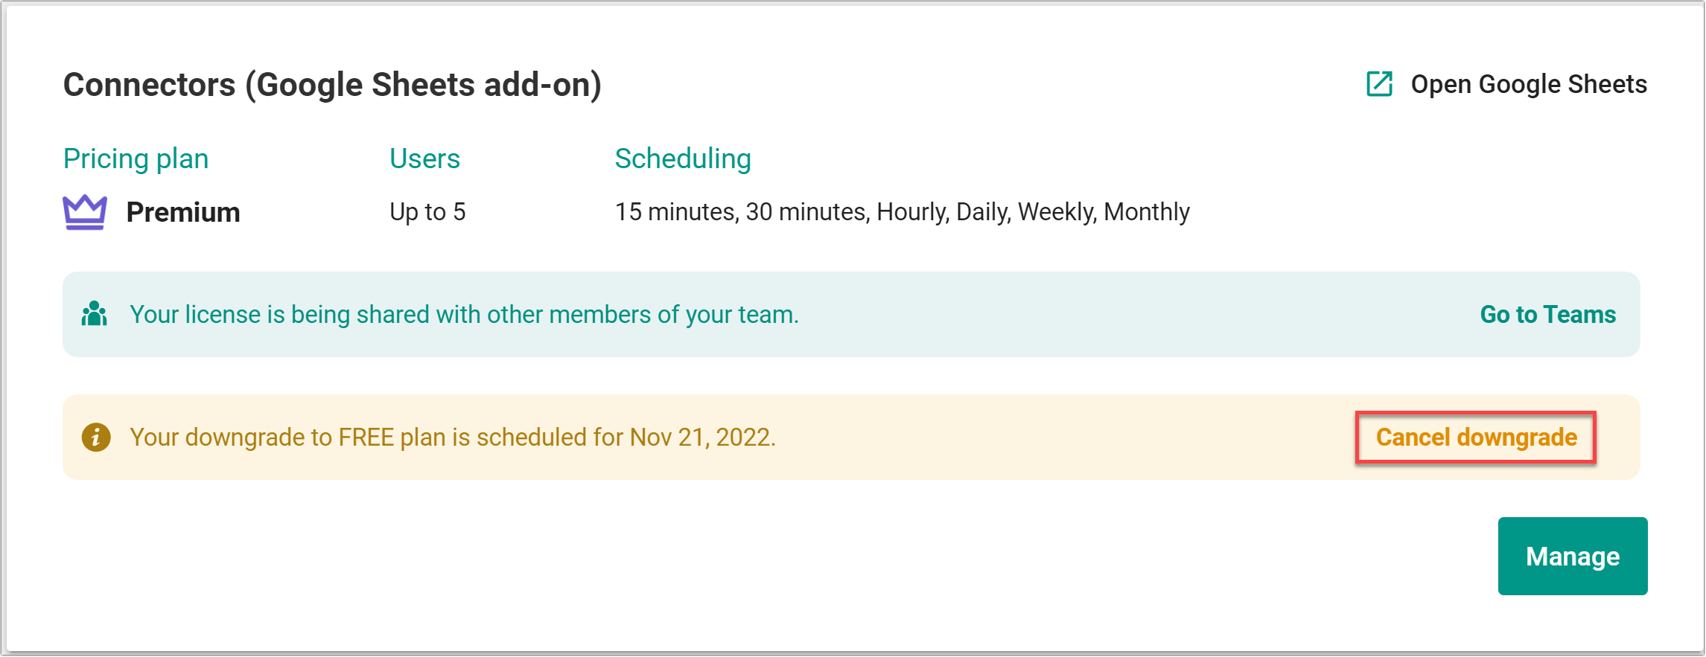The width and height of the screenshot is (1706, 657).
Task: Click the downgrade to FREE plan message
Action: pyautogui.click(x=453, y=438)
